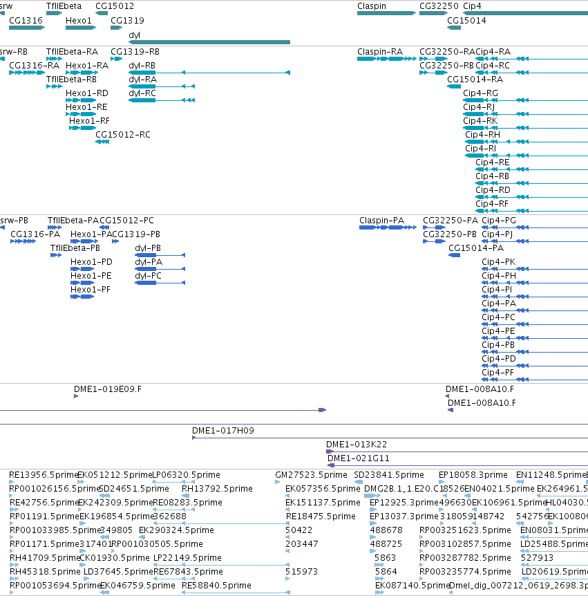Viewport: 588px width, 596px height.
Task: Click protein CG32250-PB
Action: [434, 241]
